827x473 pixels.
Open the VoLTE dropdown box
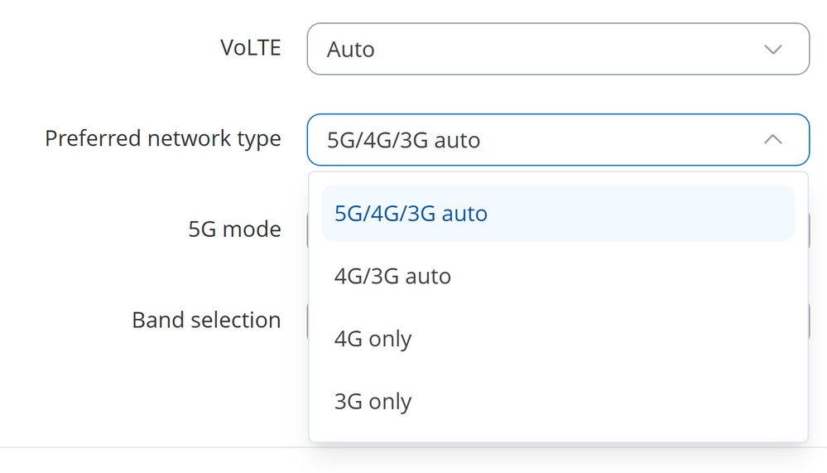coord(558,49)
